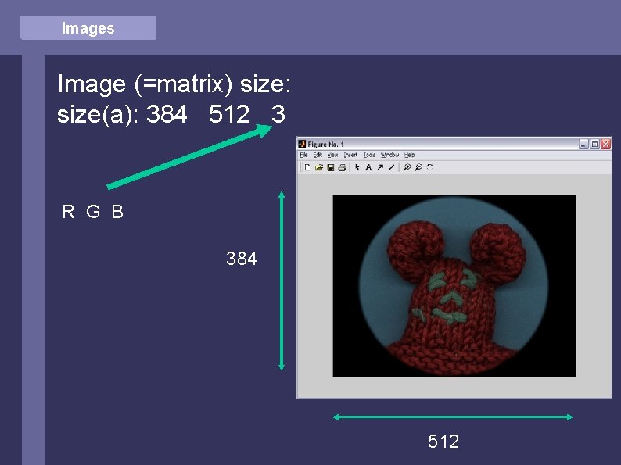
Task: Save the figure using the floppy icon
Action: coord(330,167)
